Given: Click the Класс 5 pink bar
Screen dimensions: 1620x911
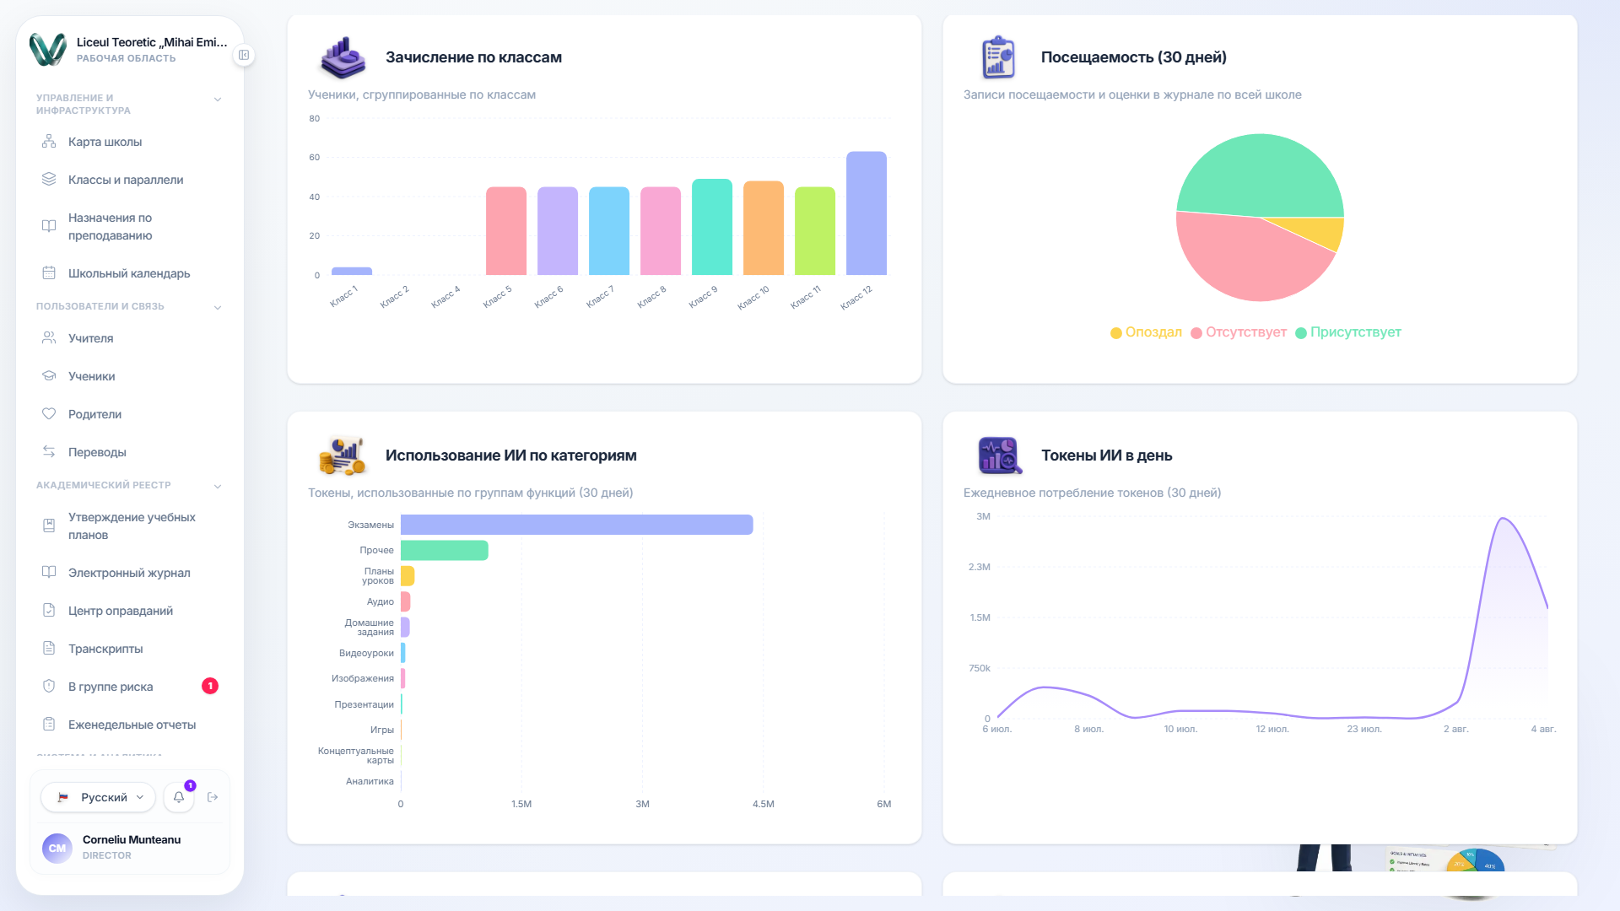Looking at the screenshot, I should [506, 231].
